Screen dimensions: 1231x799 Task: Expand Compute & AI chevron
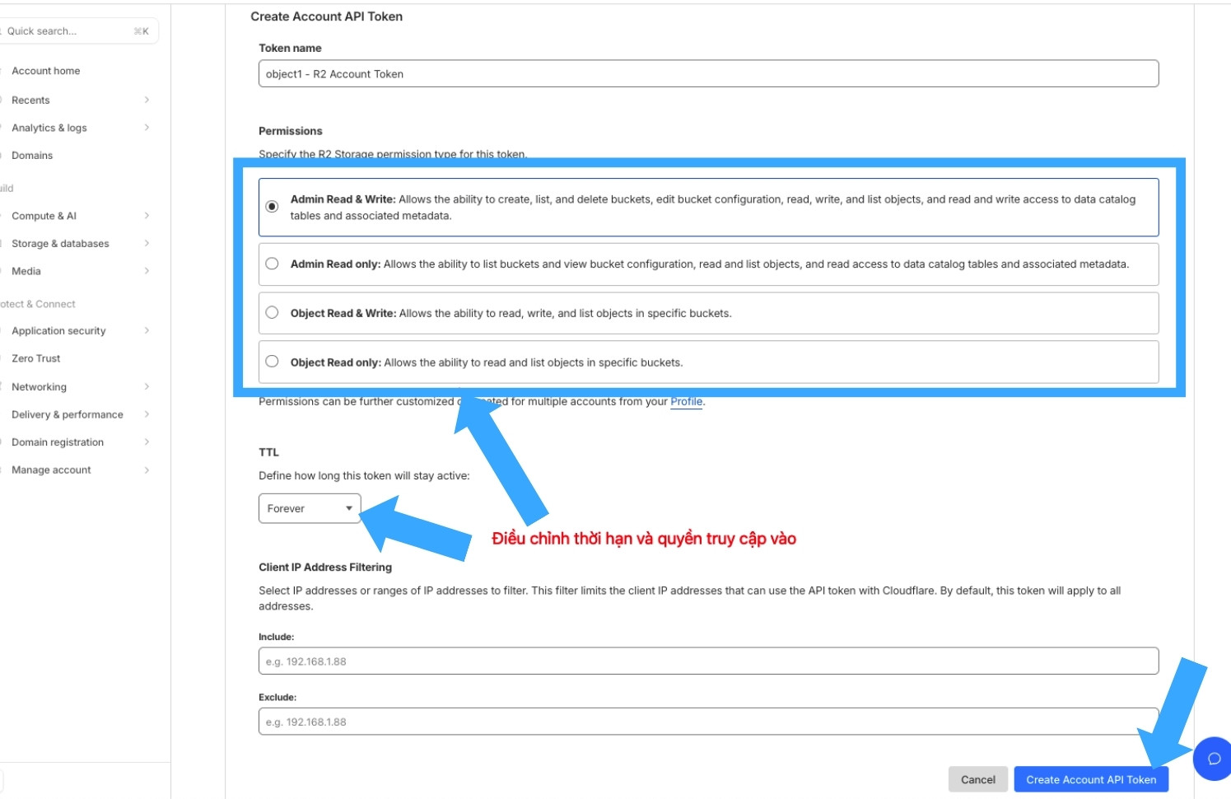coord(147,216)
